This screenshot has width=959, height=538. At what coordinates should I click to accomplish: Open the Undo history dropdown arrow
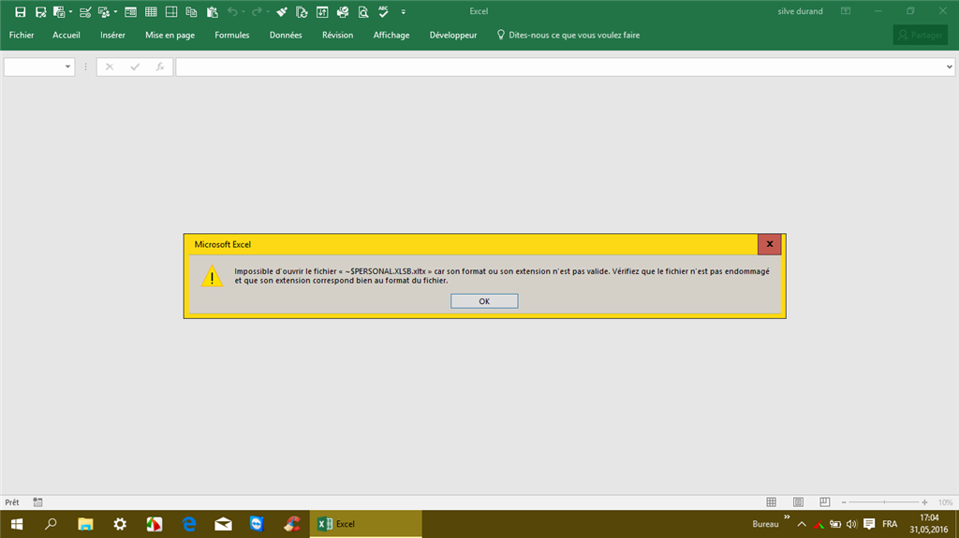(x=243, y=11)
